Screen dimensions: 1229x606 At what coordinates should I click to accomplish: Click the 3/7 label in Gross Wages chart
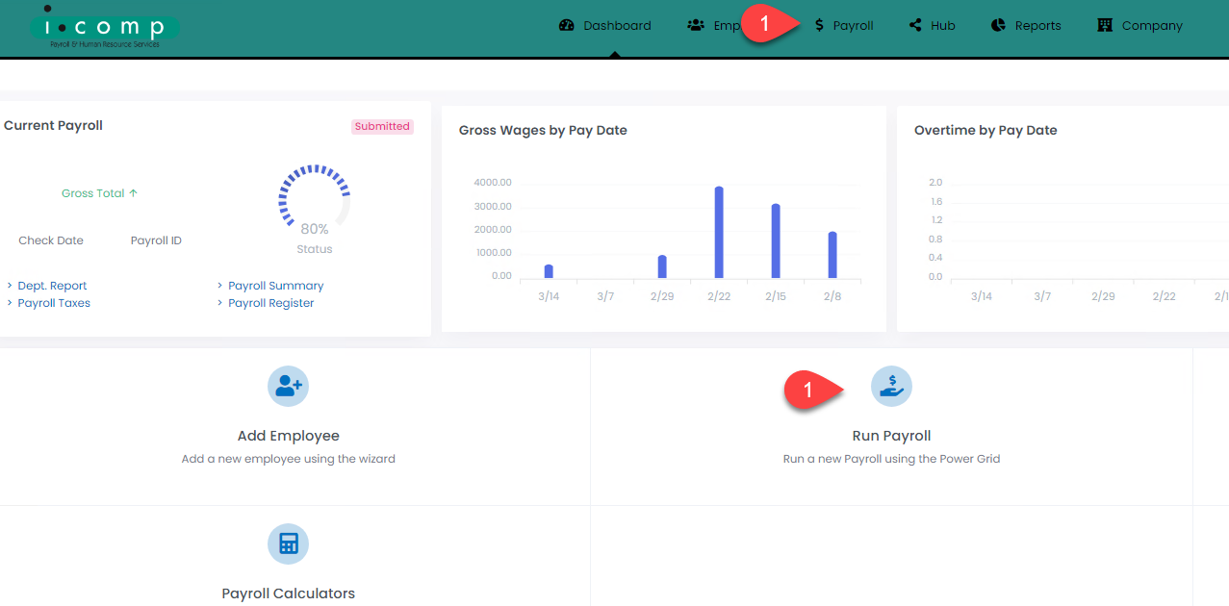(605, 296)
